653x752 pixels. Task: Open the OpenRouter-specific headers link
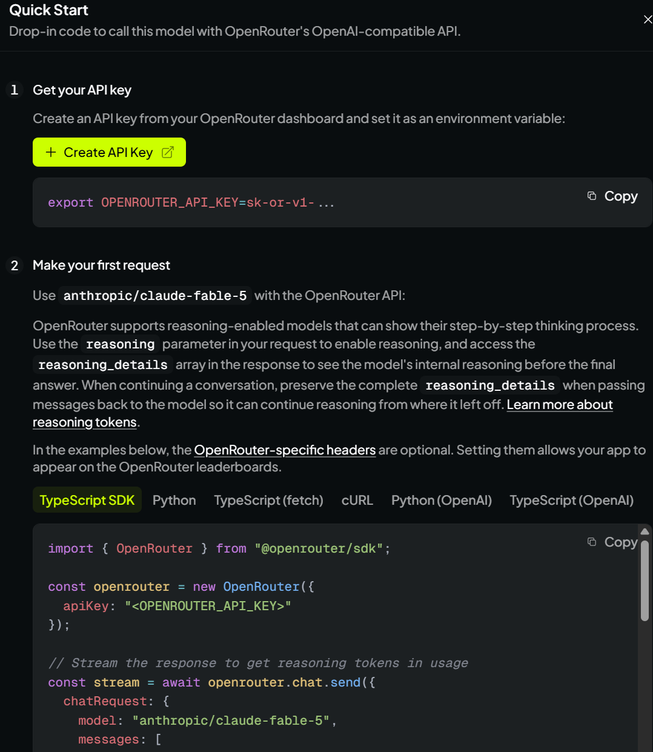(x=285, y=450)
